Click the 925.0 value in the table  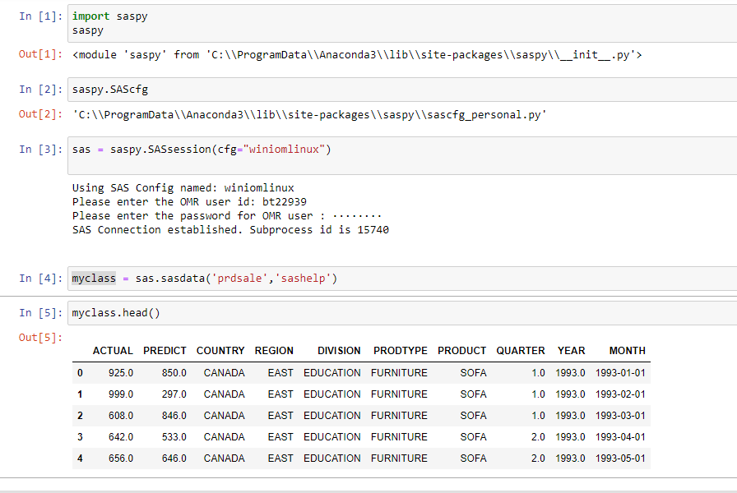pos(120,373)
